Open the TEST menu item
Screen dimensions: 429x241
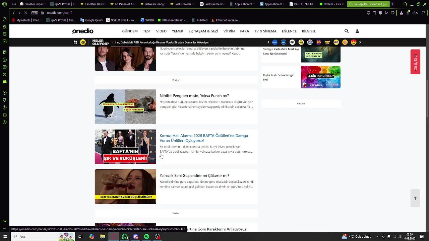click(147, 31)
